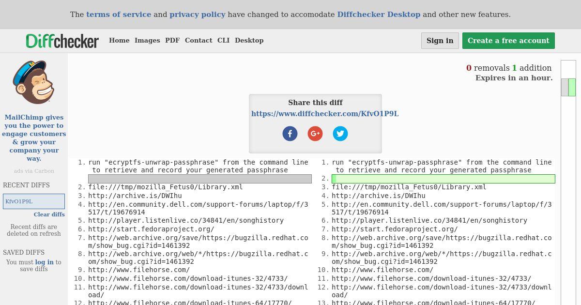Click ads via Carbon link
The height and width of the screenshot is (305, 581).
[x=34, y=171]
